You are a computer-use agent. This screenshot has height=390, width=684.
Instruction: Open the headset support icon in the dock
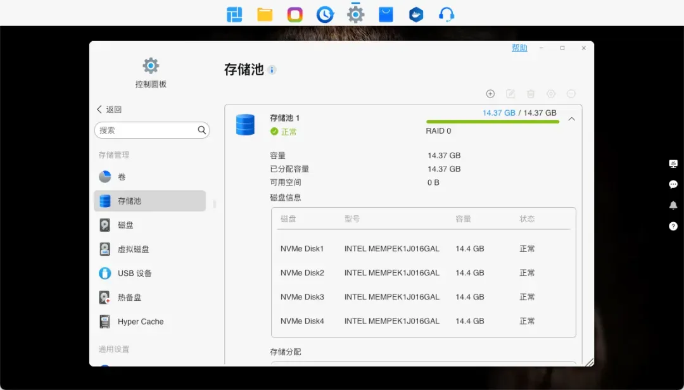tap(446, 15)
